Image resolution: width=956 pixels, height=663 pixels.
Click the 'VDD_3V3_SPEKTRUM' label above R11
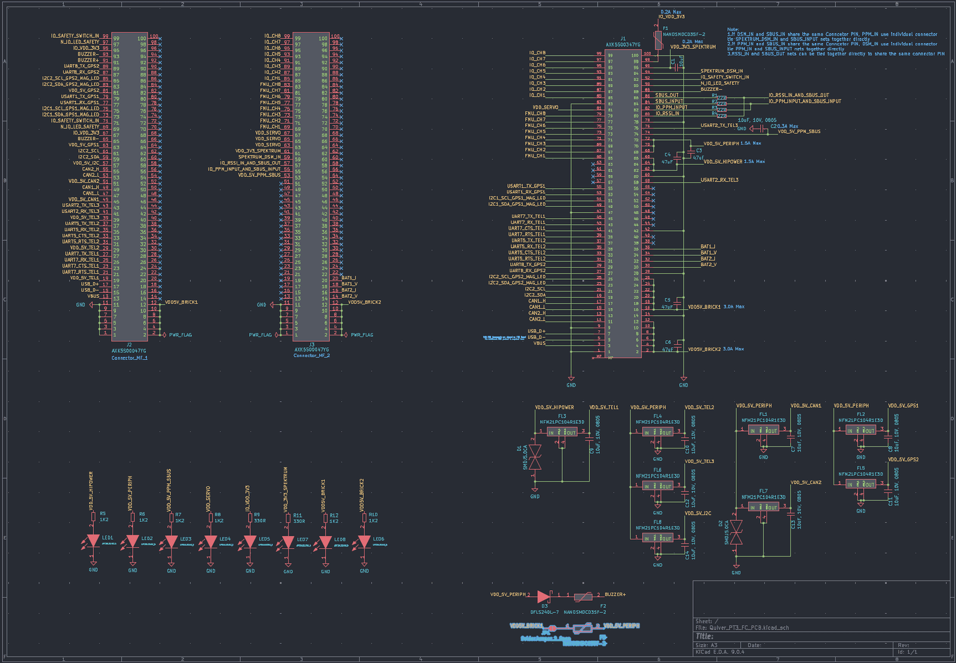286,489
